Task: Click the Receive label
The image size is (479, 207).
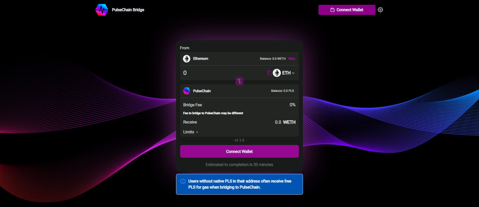Action: tap(190, 122)
